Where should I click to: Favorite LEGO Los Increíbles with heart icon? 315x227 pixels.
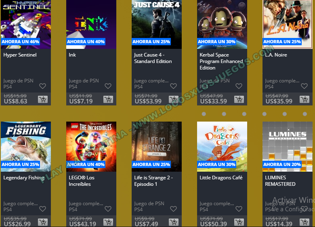(108, 209)
